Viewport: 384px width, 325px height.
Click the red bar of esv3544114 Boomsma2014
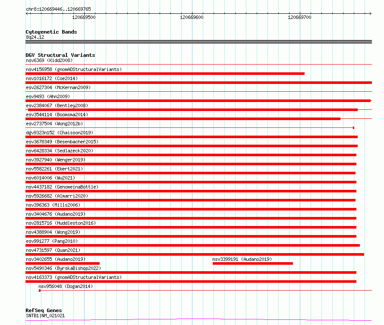(x=183, y=119)
